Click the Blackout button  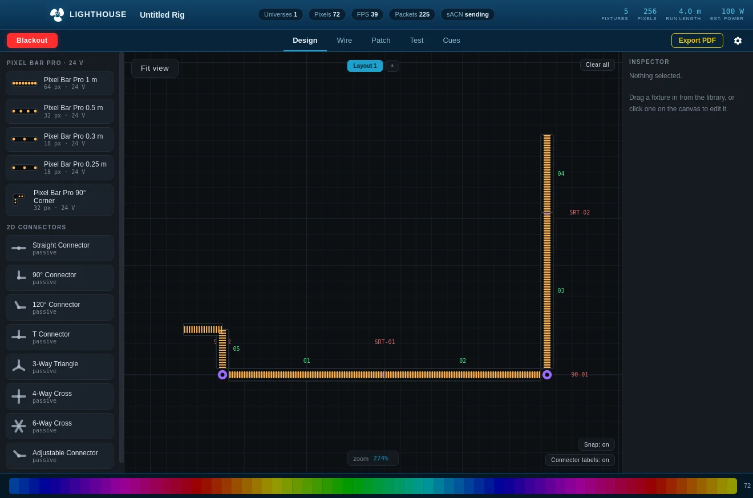click(x=32, y=41)
